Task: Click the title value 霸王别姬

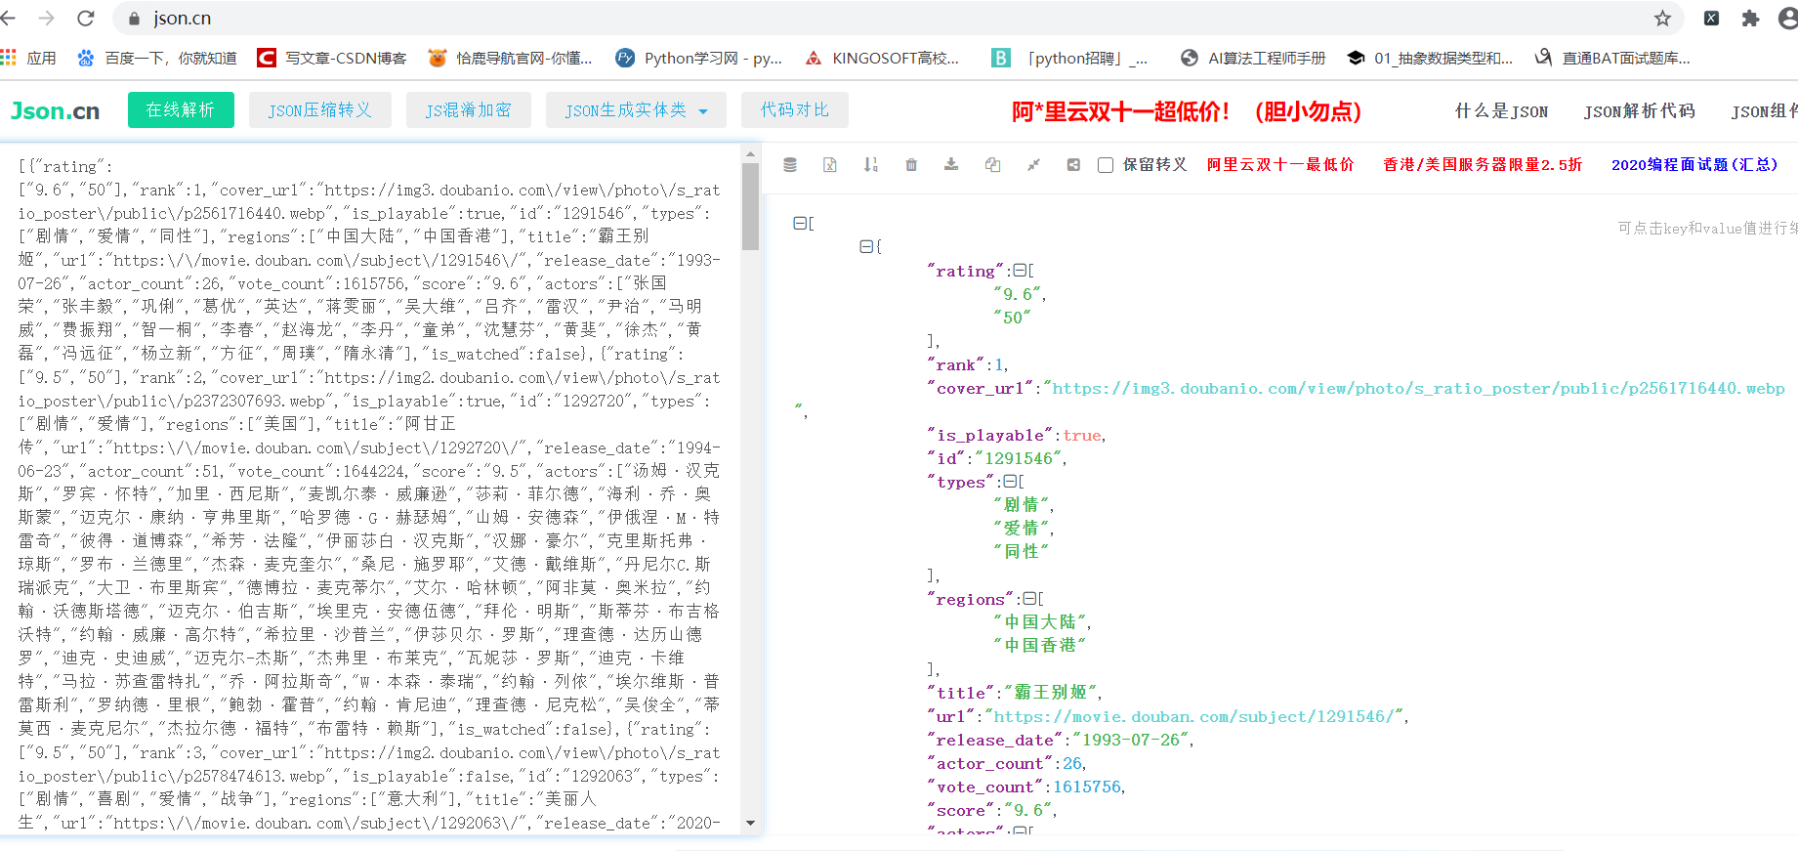Action: (x=1051, y=693)
